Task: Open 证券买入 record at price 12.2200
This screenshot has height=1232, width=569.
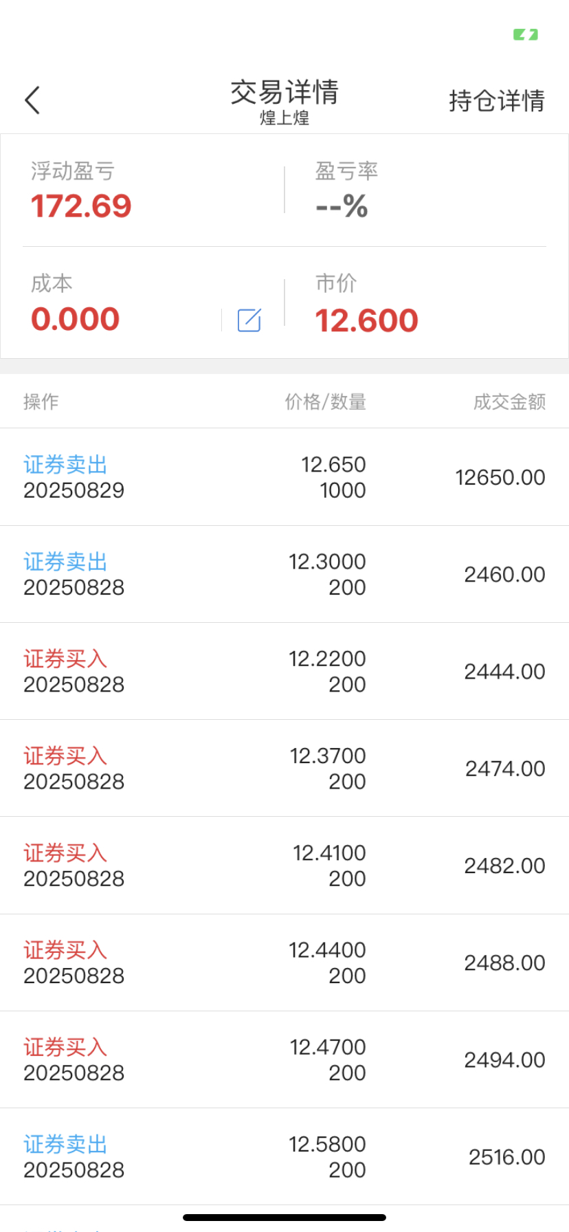Action: coord(284,671)
